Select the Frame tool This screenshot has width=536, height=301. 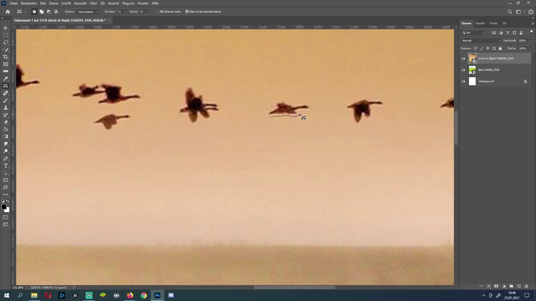coord(6,64)
